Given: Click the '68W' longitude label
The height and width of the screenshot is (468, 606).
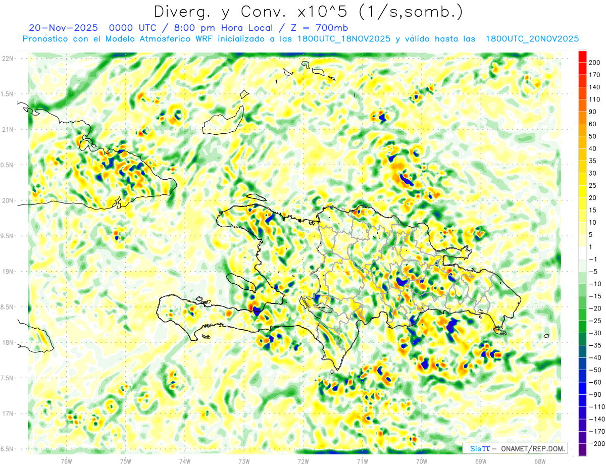Looking at the screenshot, I should (540, 461).
